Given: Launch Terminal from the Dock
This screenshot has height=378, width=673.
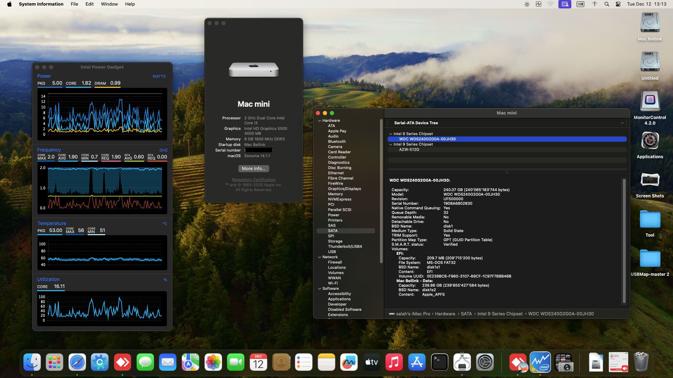Looking at the screenshot, I should pyautogui.click(x=440, y=362).
